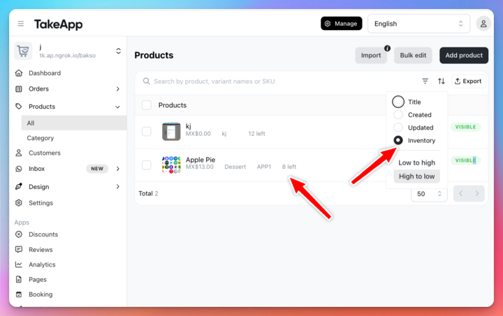Go to previous page arrow
This screenshot has width=503, height=316.
461,193
